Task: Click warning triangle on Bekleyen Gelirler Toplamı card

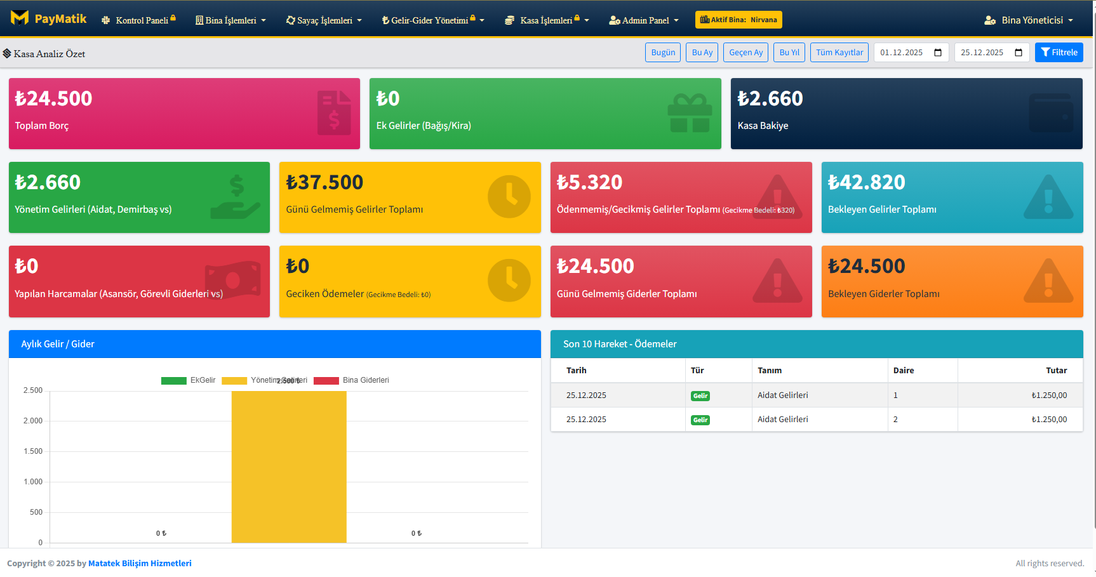Action: pos(1048,197)
